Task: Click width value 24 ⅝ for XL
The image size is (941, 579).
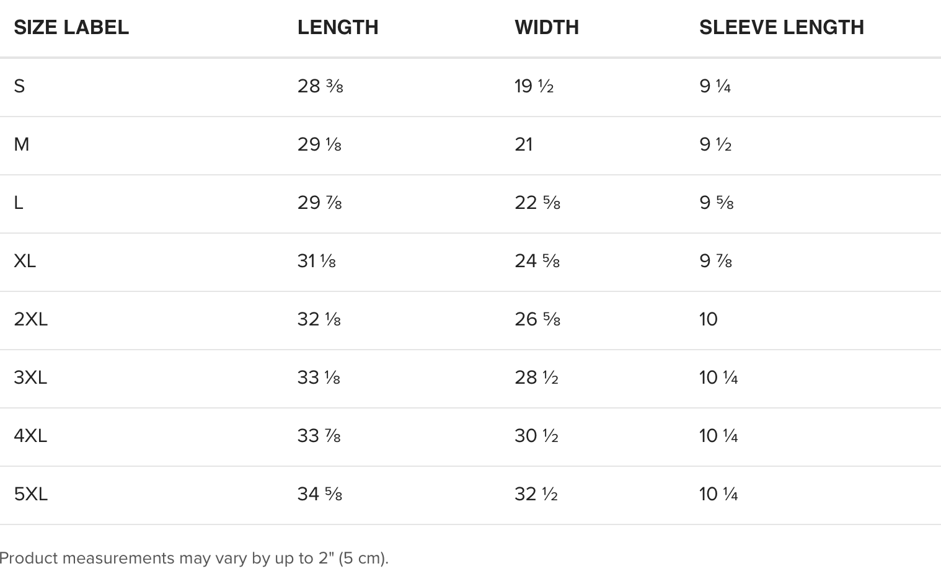Action: pyautogui.click(x=537, y=261)
